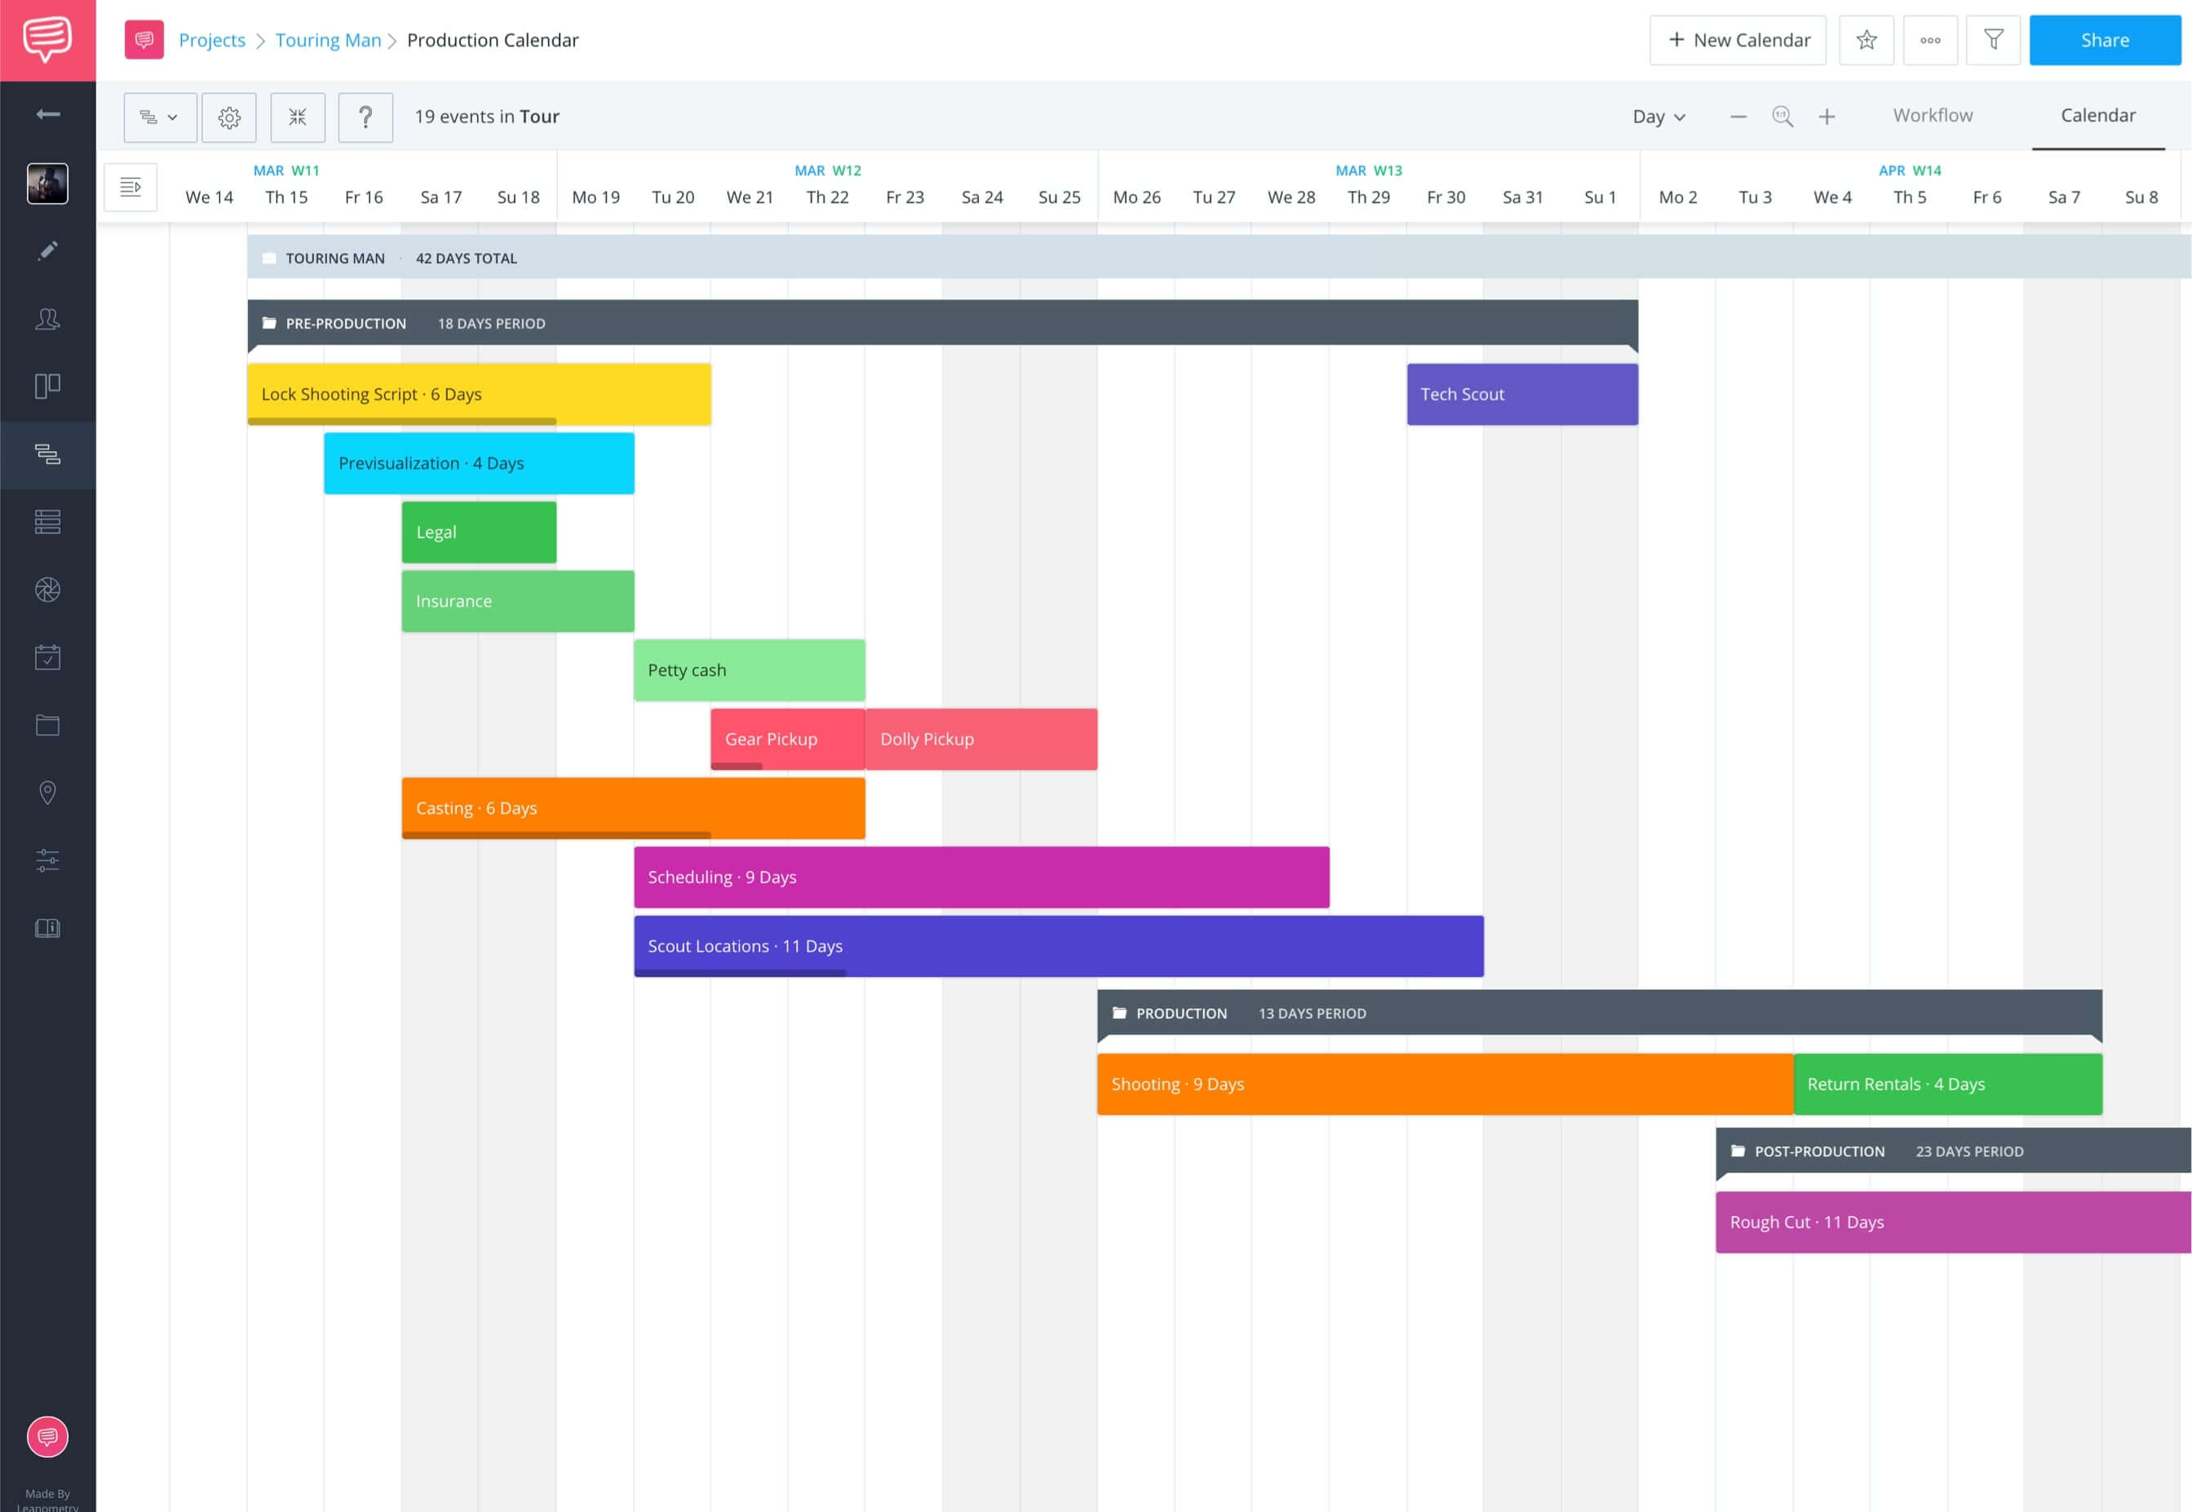Viewport: 2192px width, 1512px height.
Task: Click the zoom out minus button
Action: (x=1738, y=115)
